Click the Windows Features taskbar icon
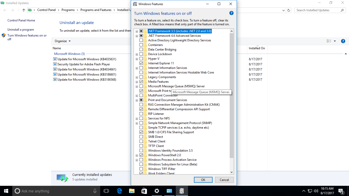The width and height of the screenshot is (349, 196). 182,191
